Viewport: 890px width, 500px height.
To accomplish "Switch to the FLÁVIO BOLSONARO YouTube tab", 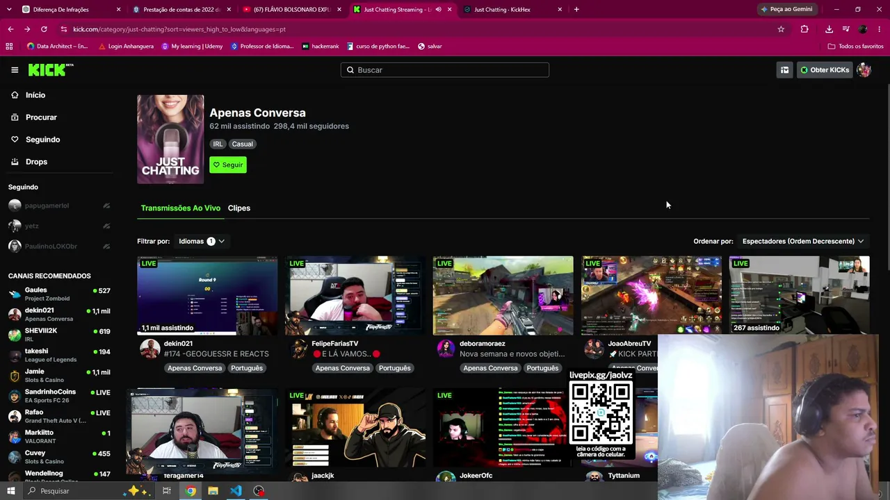I will coord(291,10).
